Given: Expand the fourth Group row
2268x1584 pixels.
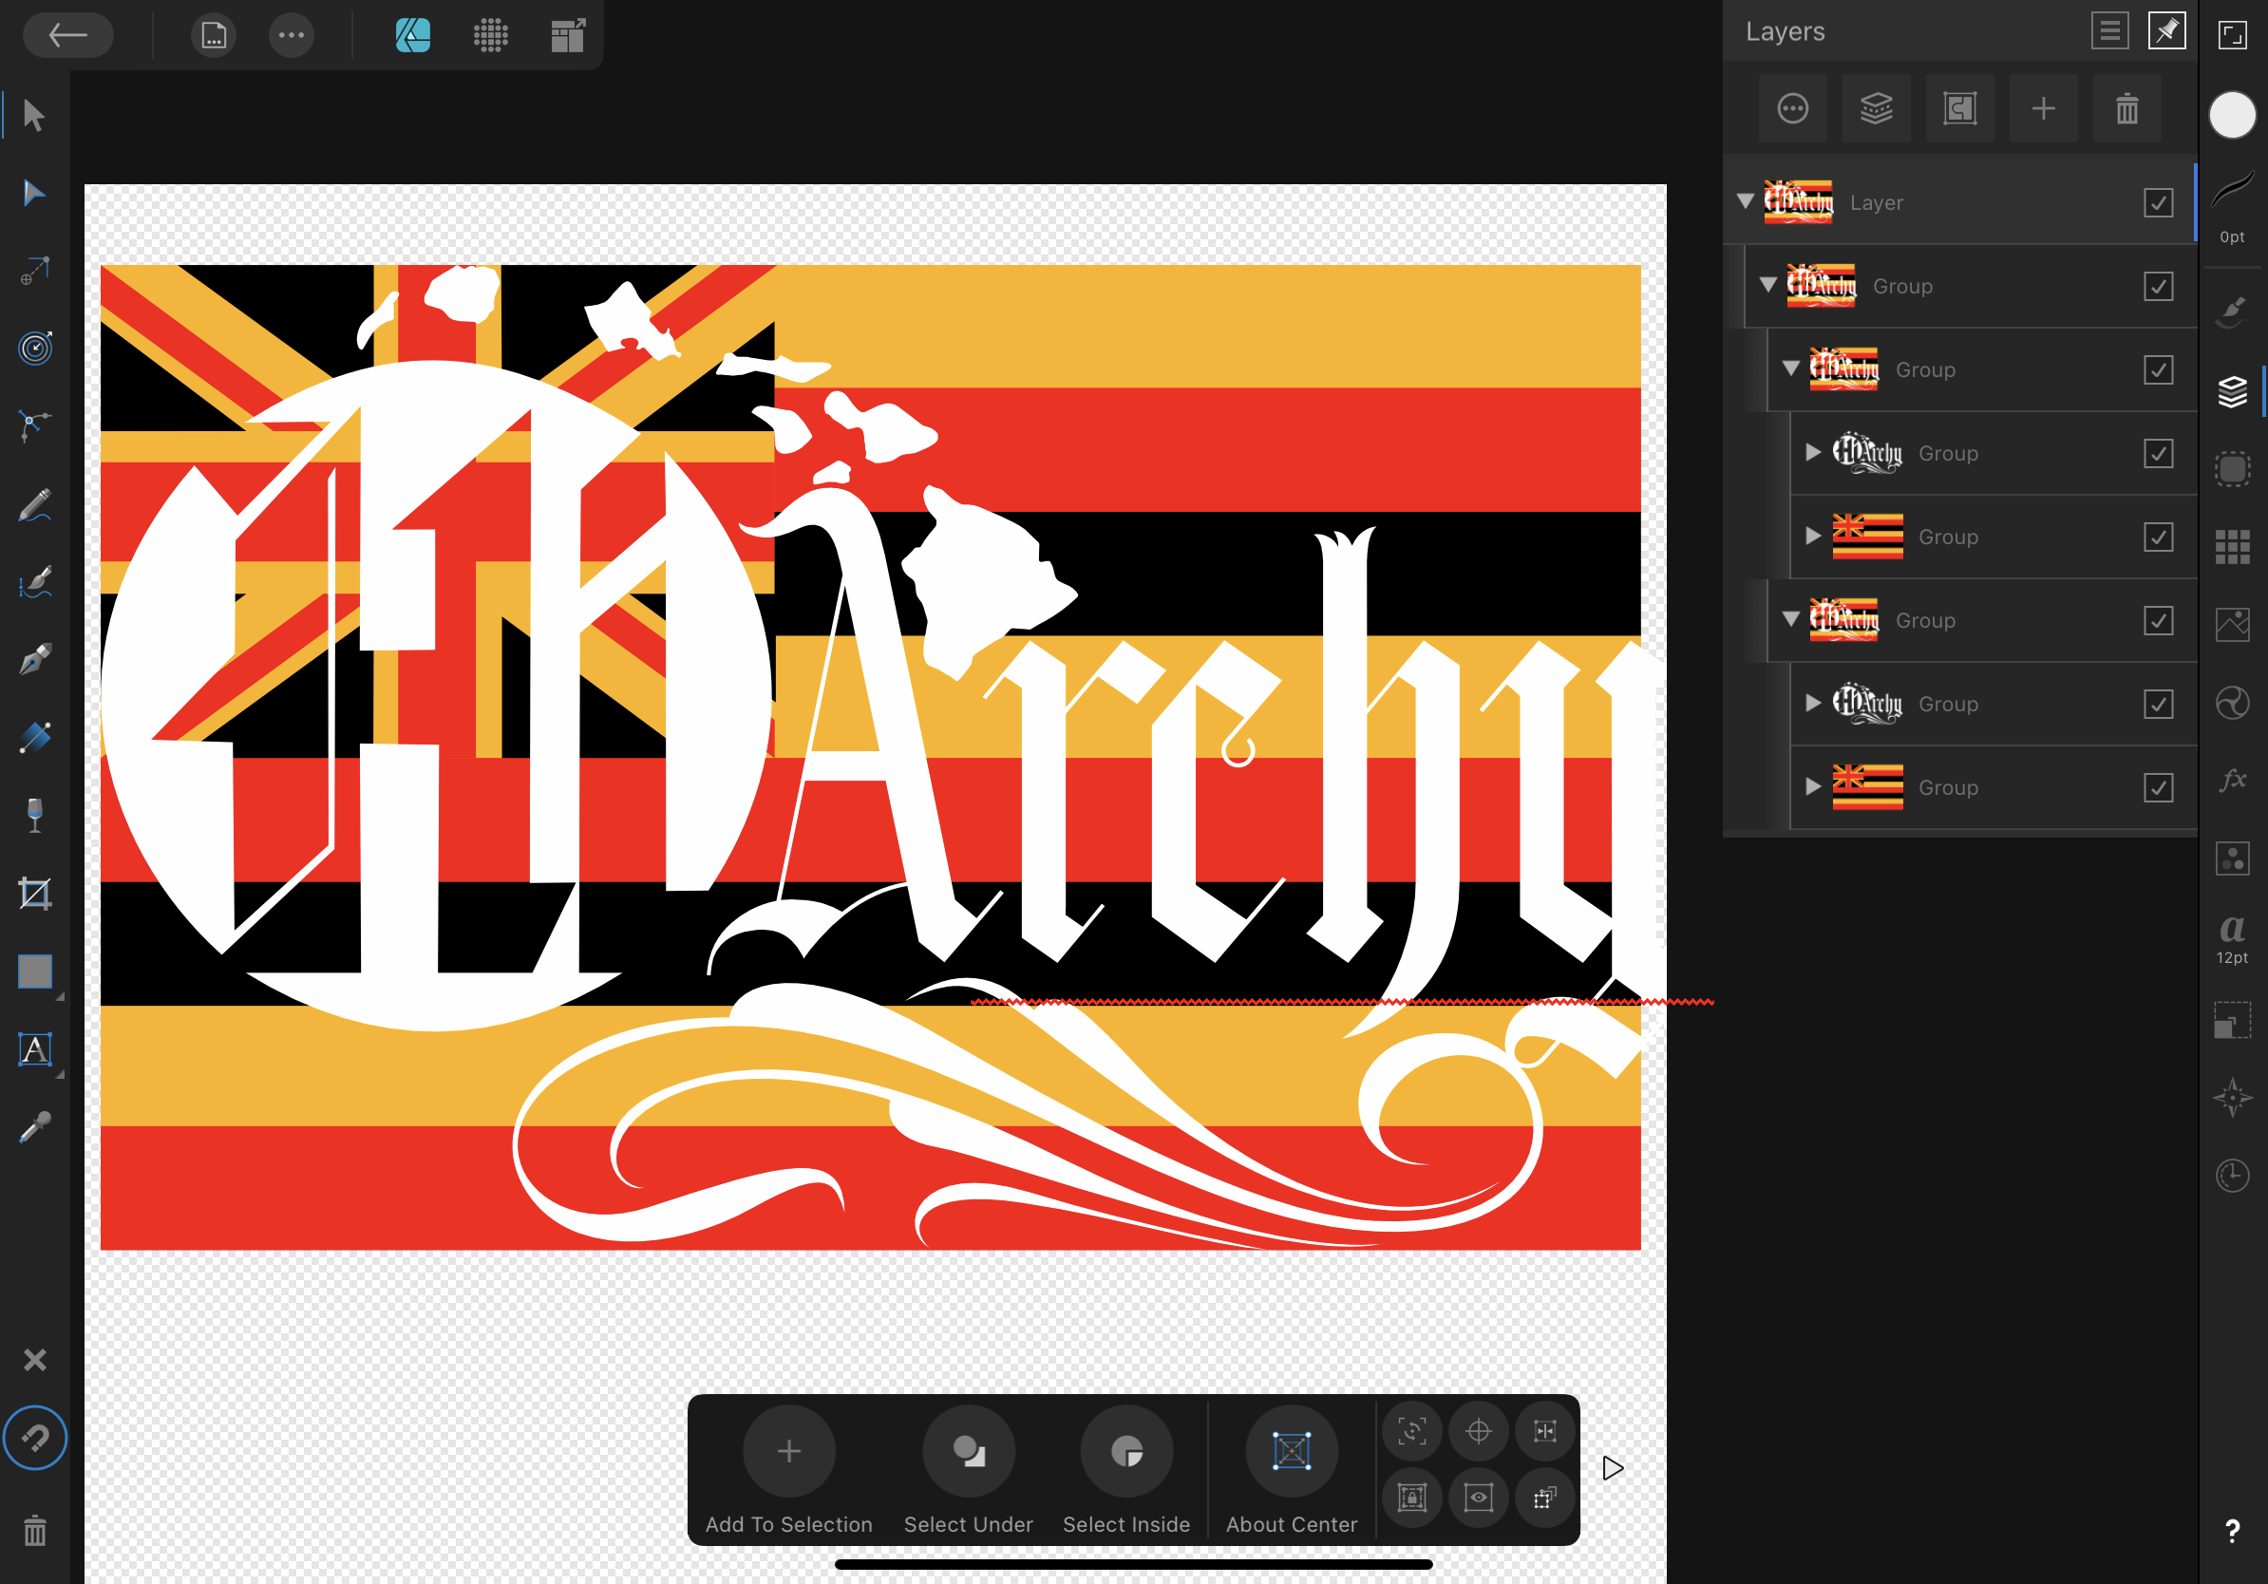Looking at the screenshot, I should (x=1813, y=537).
